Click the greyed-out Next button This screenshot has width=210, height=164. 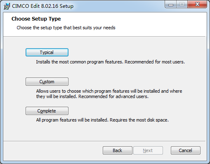click(148, 150)
